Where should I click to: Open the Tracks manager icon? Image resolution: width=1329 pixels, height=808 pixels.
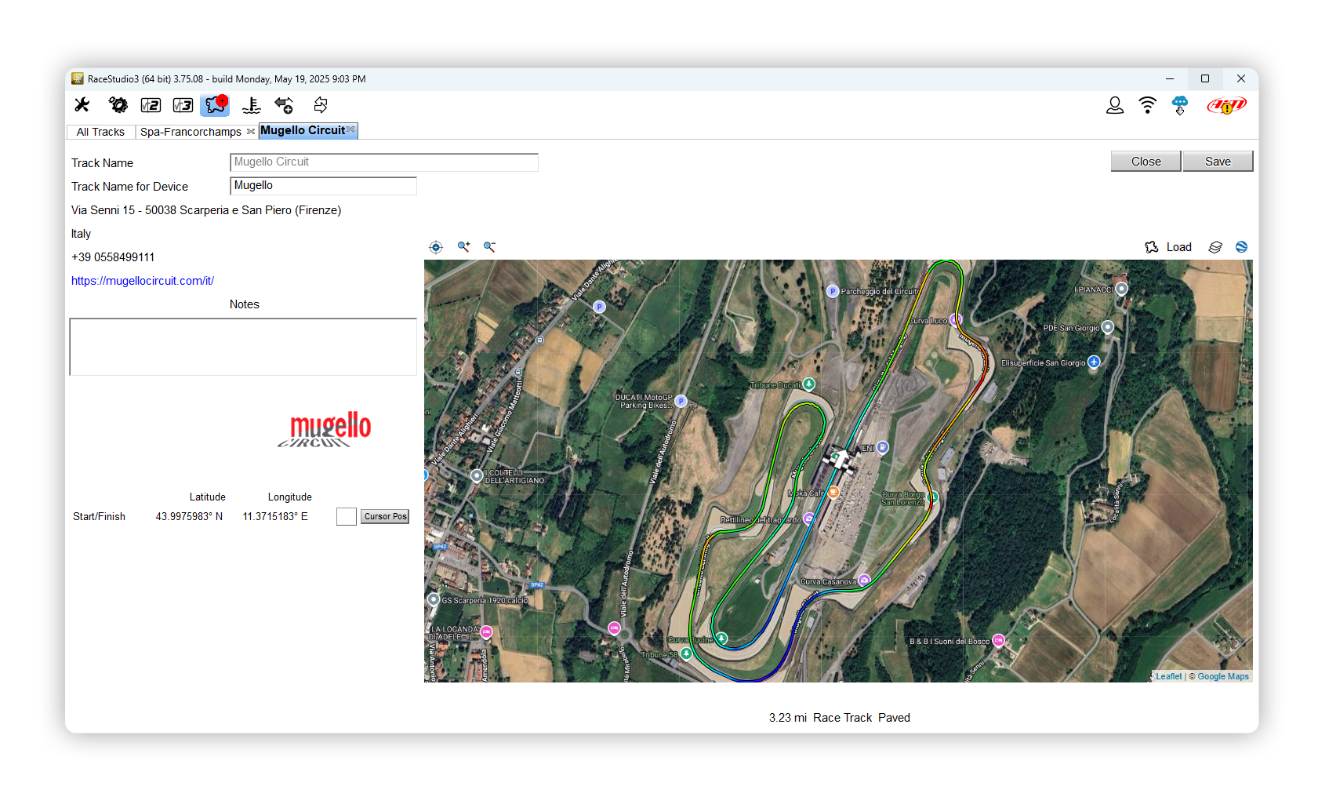(216, 105)
